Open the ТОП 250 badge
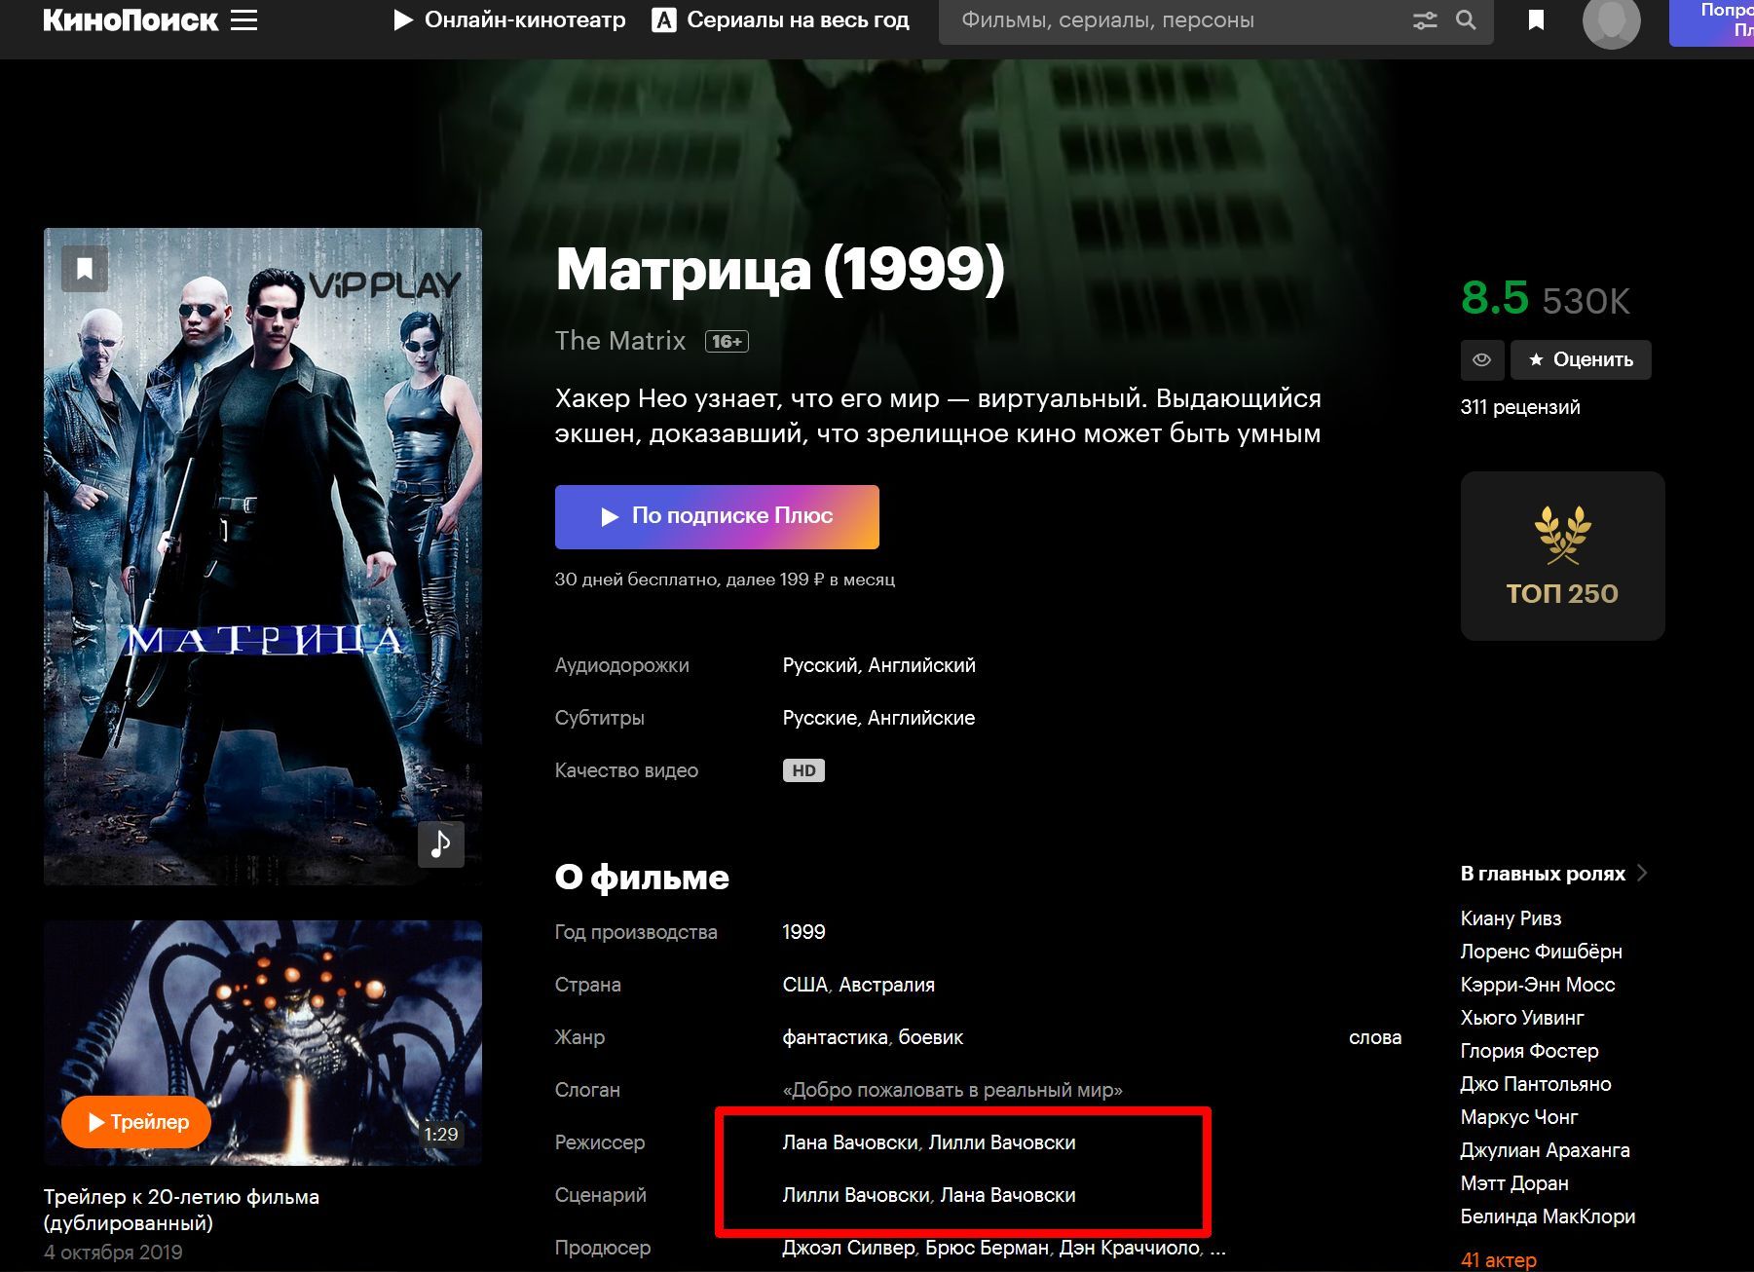Image resolution: width=1754 pixels, height=1272 pixels. coord(1562,556)
